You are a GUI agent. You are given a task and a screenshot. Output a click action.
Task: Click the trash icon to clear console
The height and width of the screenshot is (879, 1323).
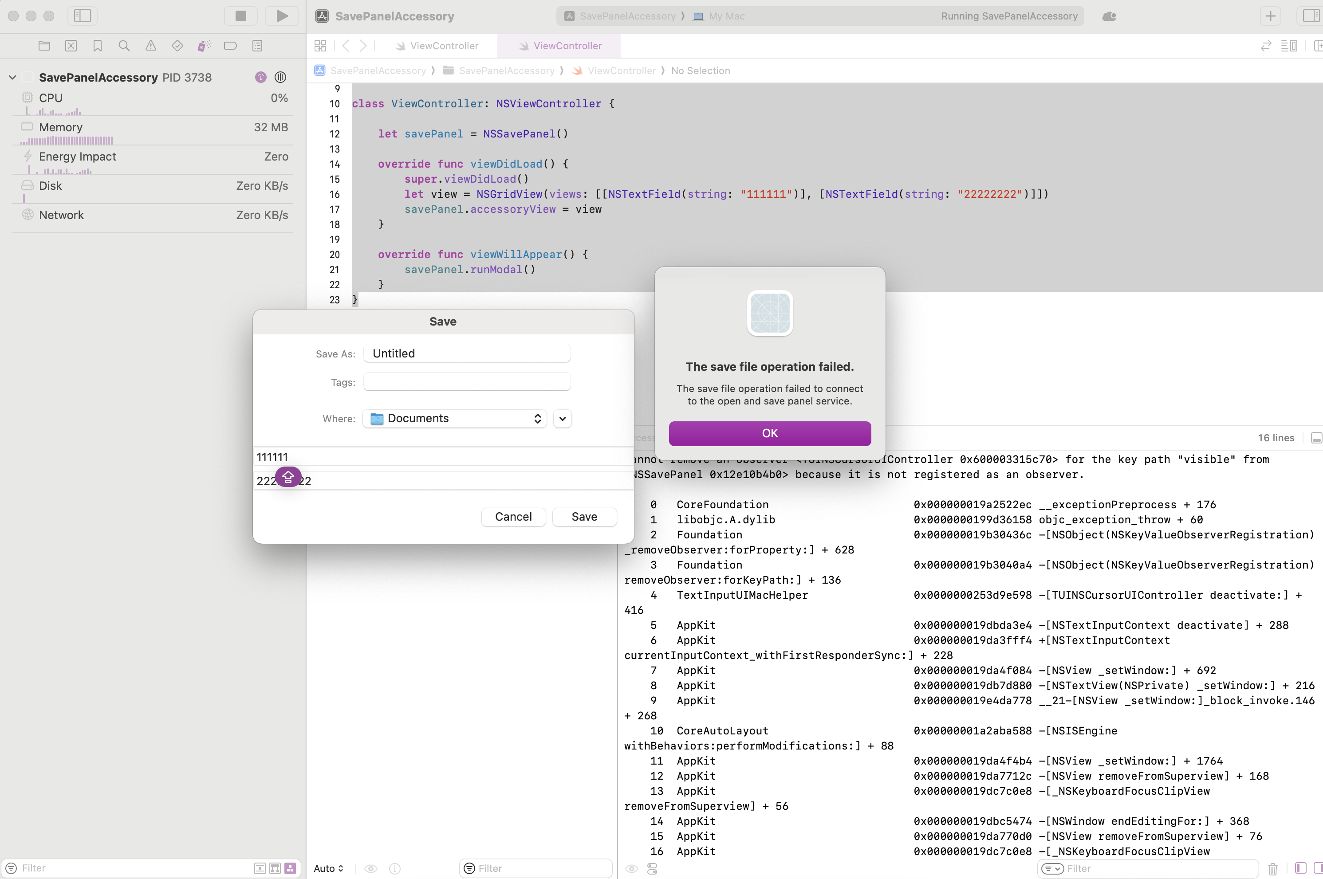pyautogui.click(x=1272, y=868)
